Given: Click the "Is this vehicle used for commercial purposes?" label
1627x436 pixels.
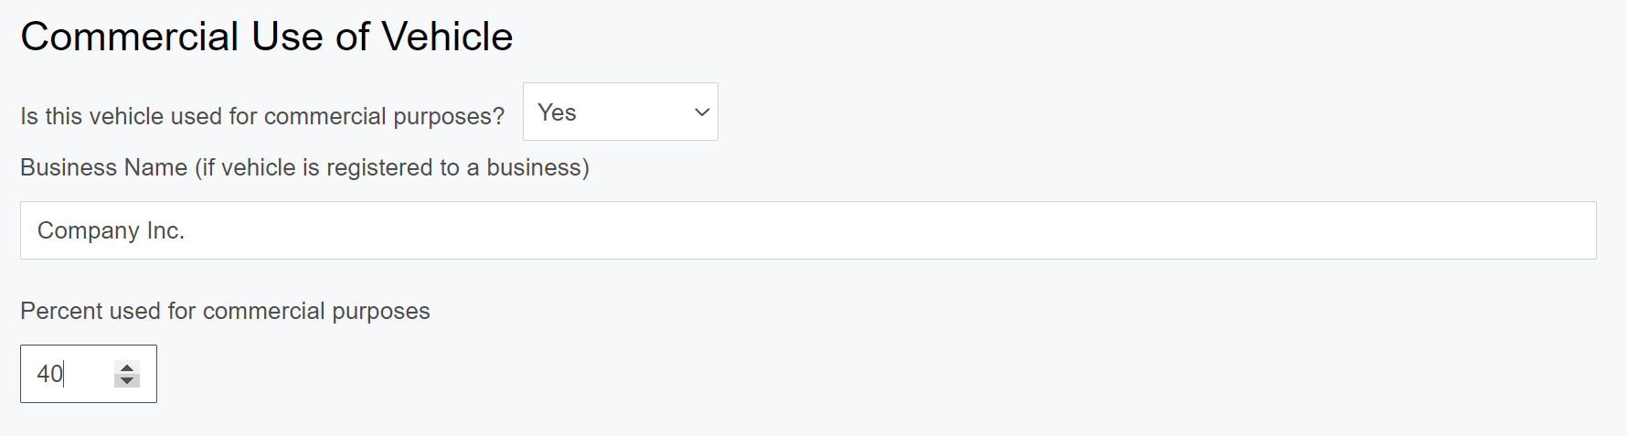Looking at the screenshot, I should point(262,116).
